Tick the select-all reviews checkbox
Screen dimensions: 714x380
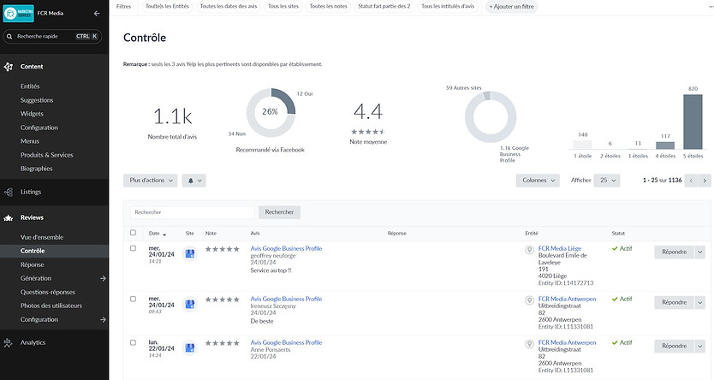pos(133,233)
